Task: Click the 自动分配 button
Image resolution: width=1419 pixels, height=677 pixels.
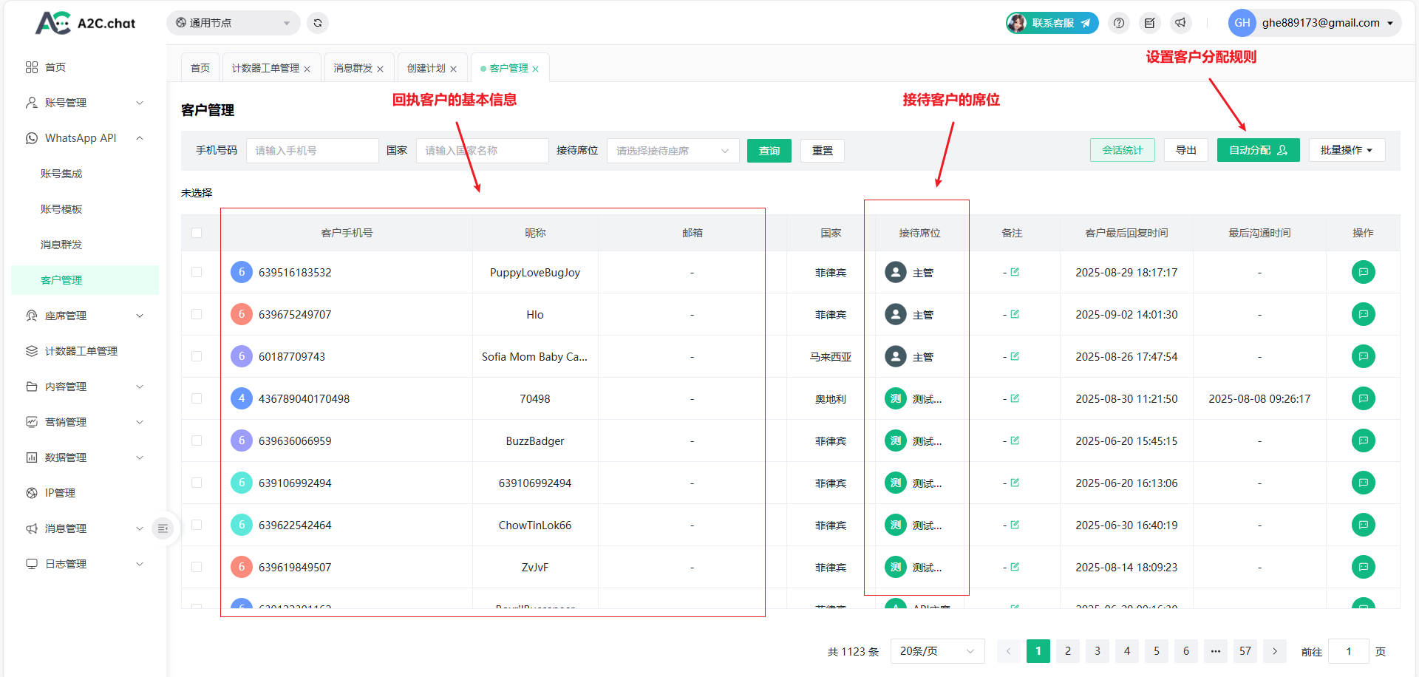Action: [x=1257, y=150]
